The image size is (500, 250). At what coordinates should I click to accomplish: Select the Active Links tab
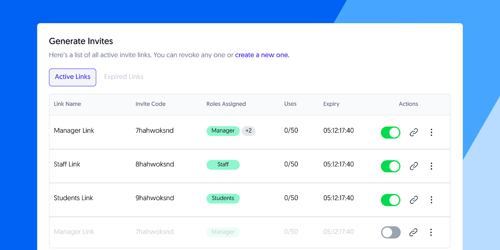point(72,77)
